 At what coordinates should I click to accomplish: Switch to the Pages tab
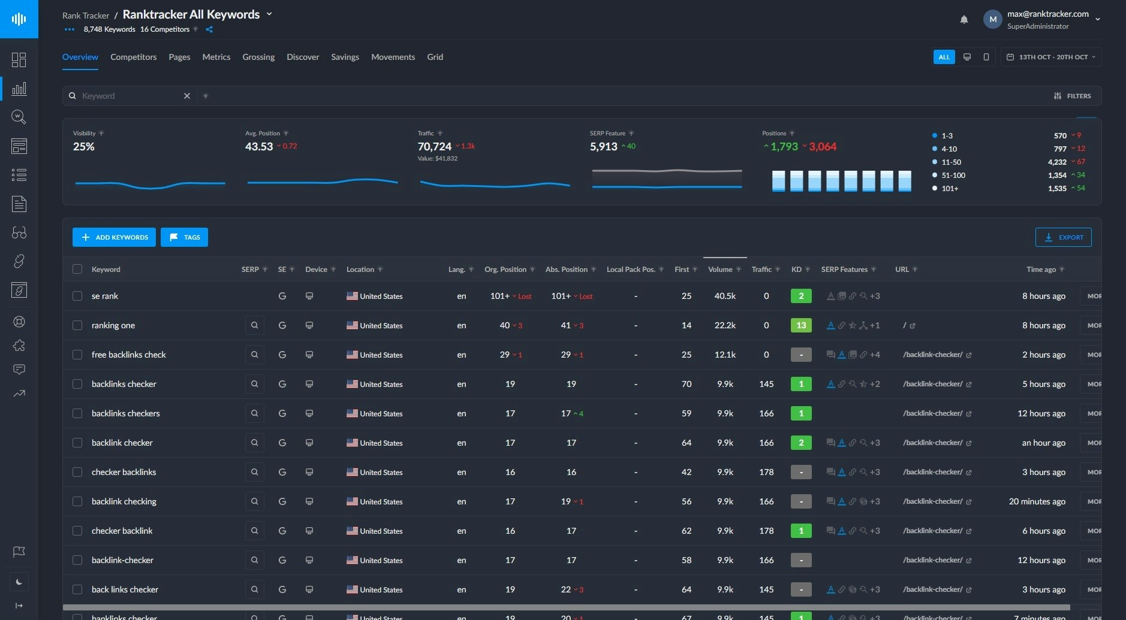(x=179, y=57)
